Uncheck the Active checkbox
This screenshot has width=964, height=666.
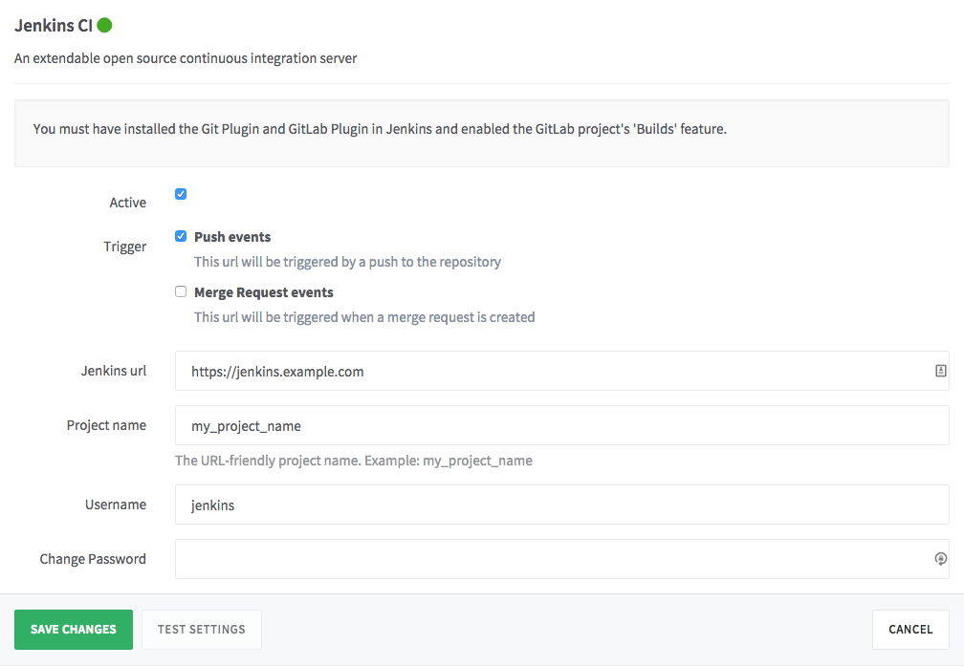click(x=181, y=193)
